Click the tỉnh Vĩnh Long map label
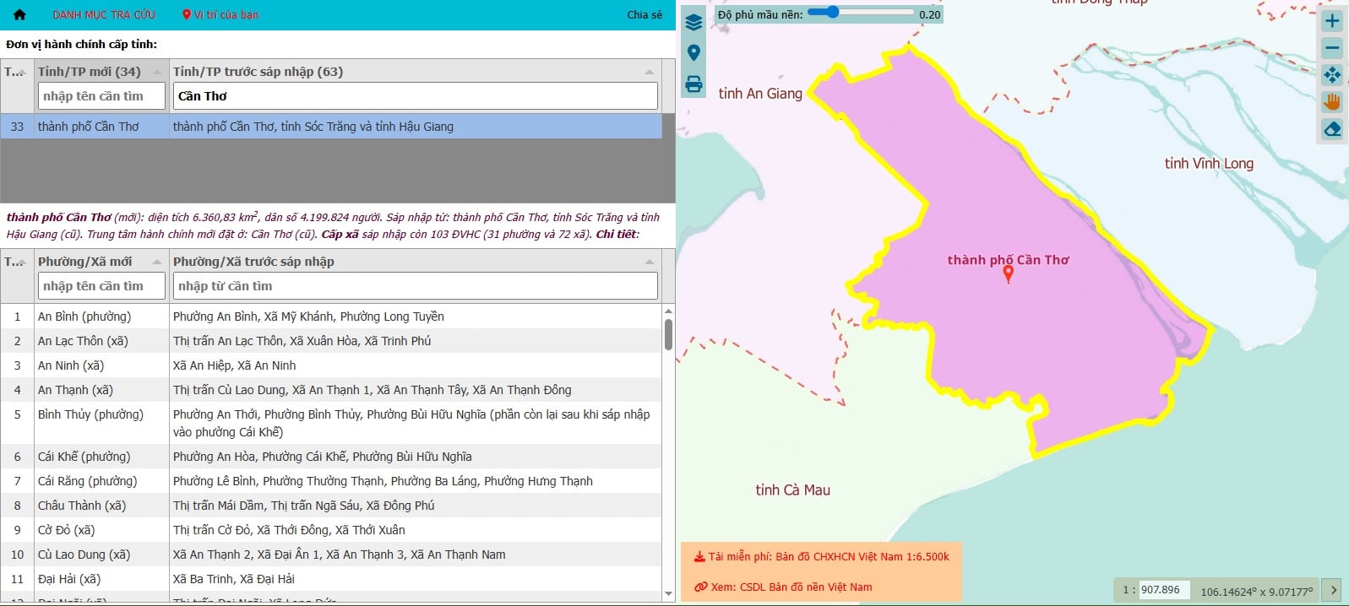1349x606 pixels. [1209, 164]
